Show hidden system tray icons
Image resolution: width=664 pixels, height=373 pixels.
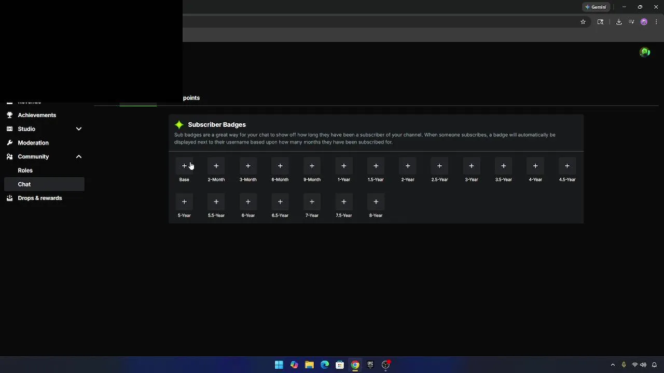tap(613, 365)
